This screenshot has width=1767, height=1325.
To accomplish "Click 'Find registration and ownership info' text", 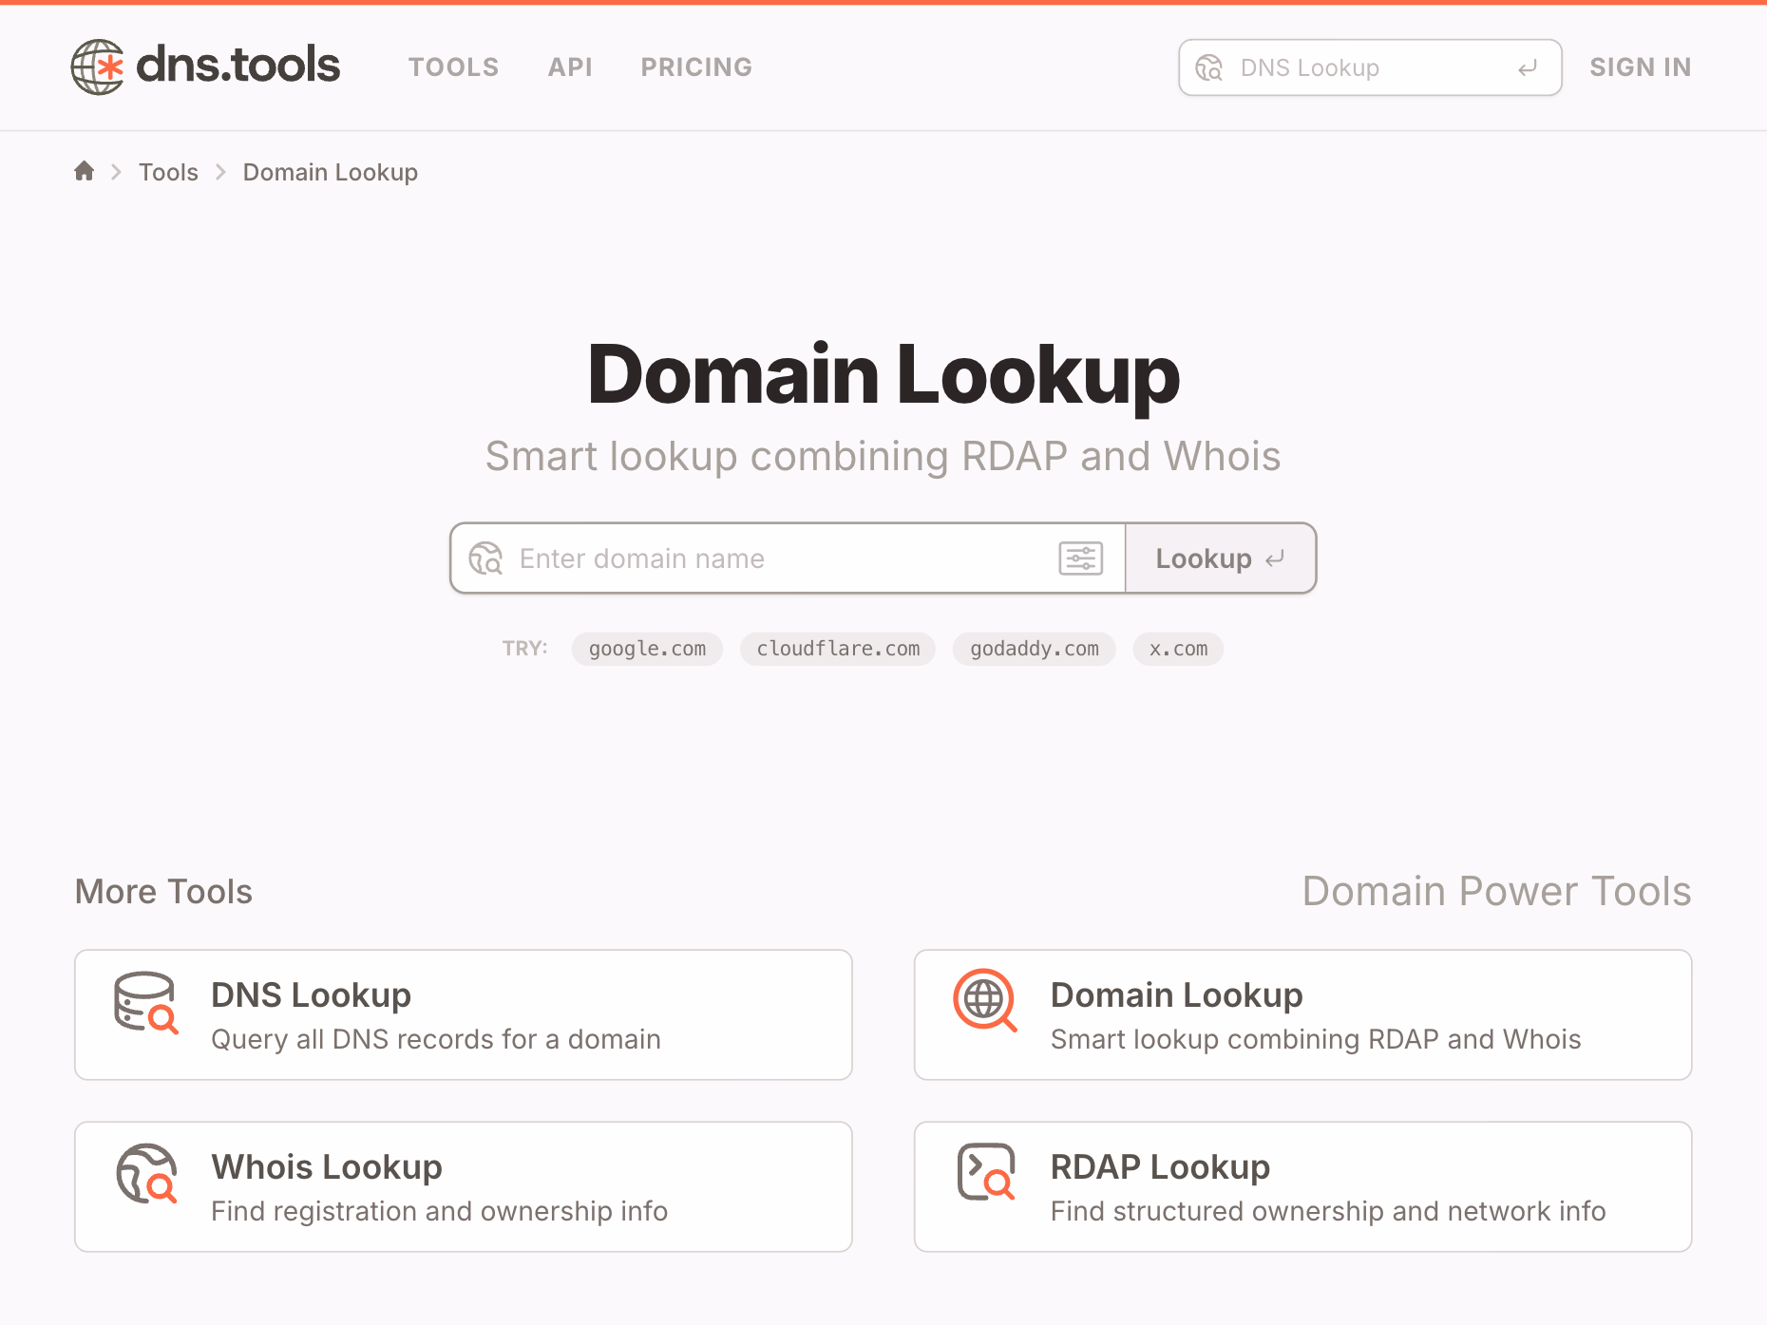I will pos(440,1211).
